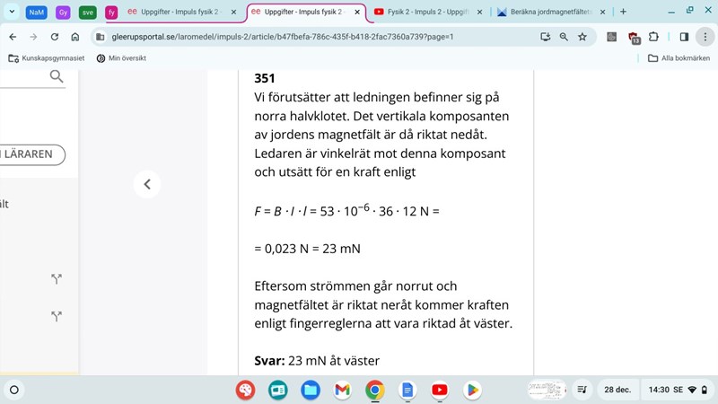Image resolution: width=718 pixels, height=404 pixels.
Task: Click the sidebar search magnifier icon
Action: (x=57, y=77)
